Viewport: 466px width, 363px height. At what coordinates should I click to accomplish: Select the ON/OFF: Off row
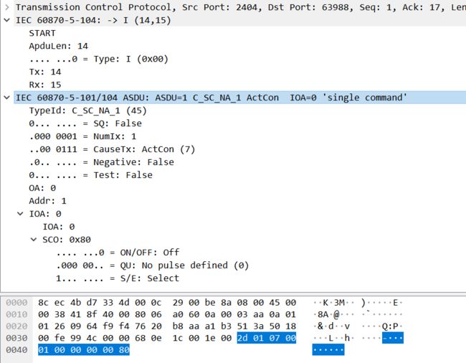[118, 253]
